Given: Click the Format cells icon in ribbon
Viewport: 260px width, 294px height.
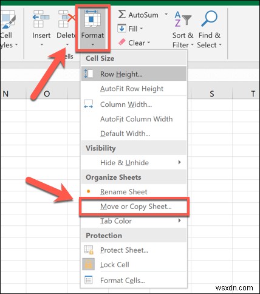Looking at the screenshot, I should tap(92, 19).
